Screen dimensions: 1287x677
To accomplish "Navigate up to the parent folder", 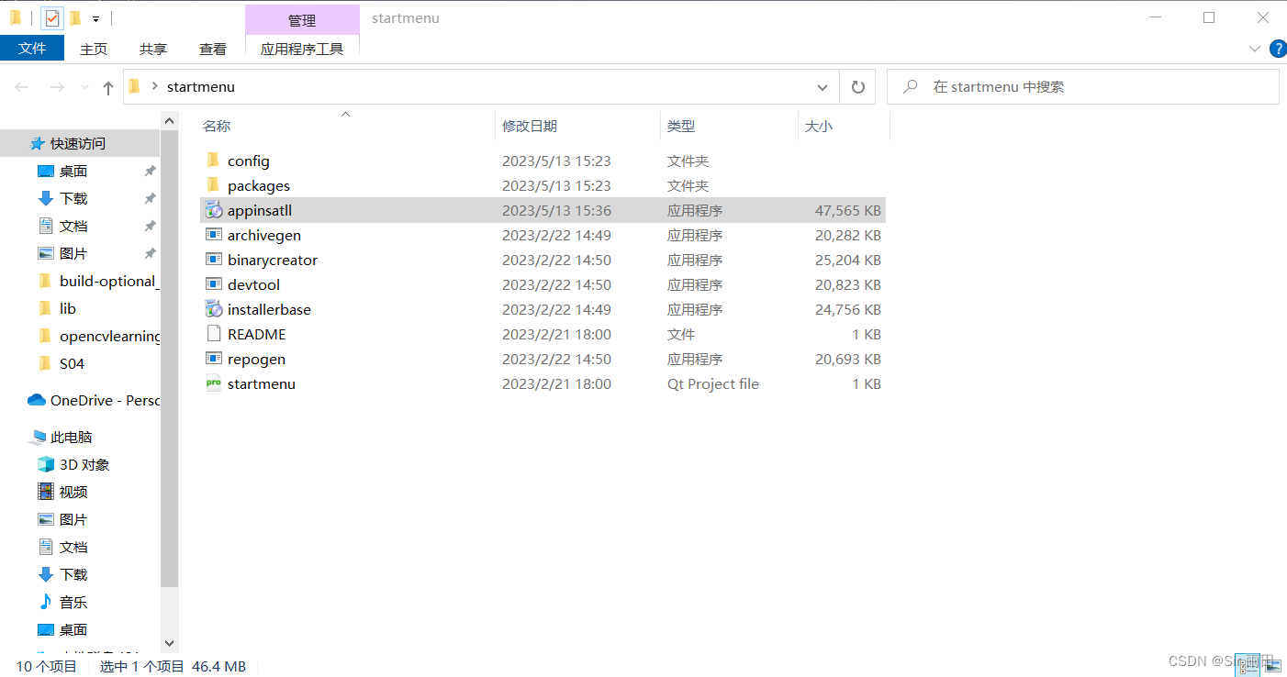I will coord(107,86).
